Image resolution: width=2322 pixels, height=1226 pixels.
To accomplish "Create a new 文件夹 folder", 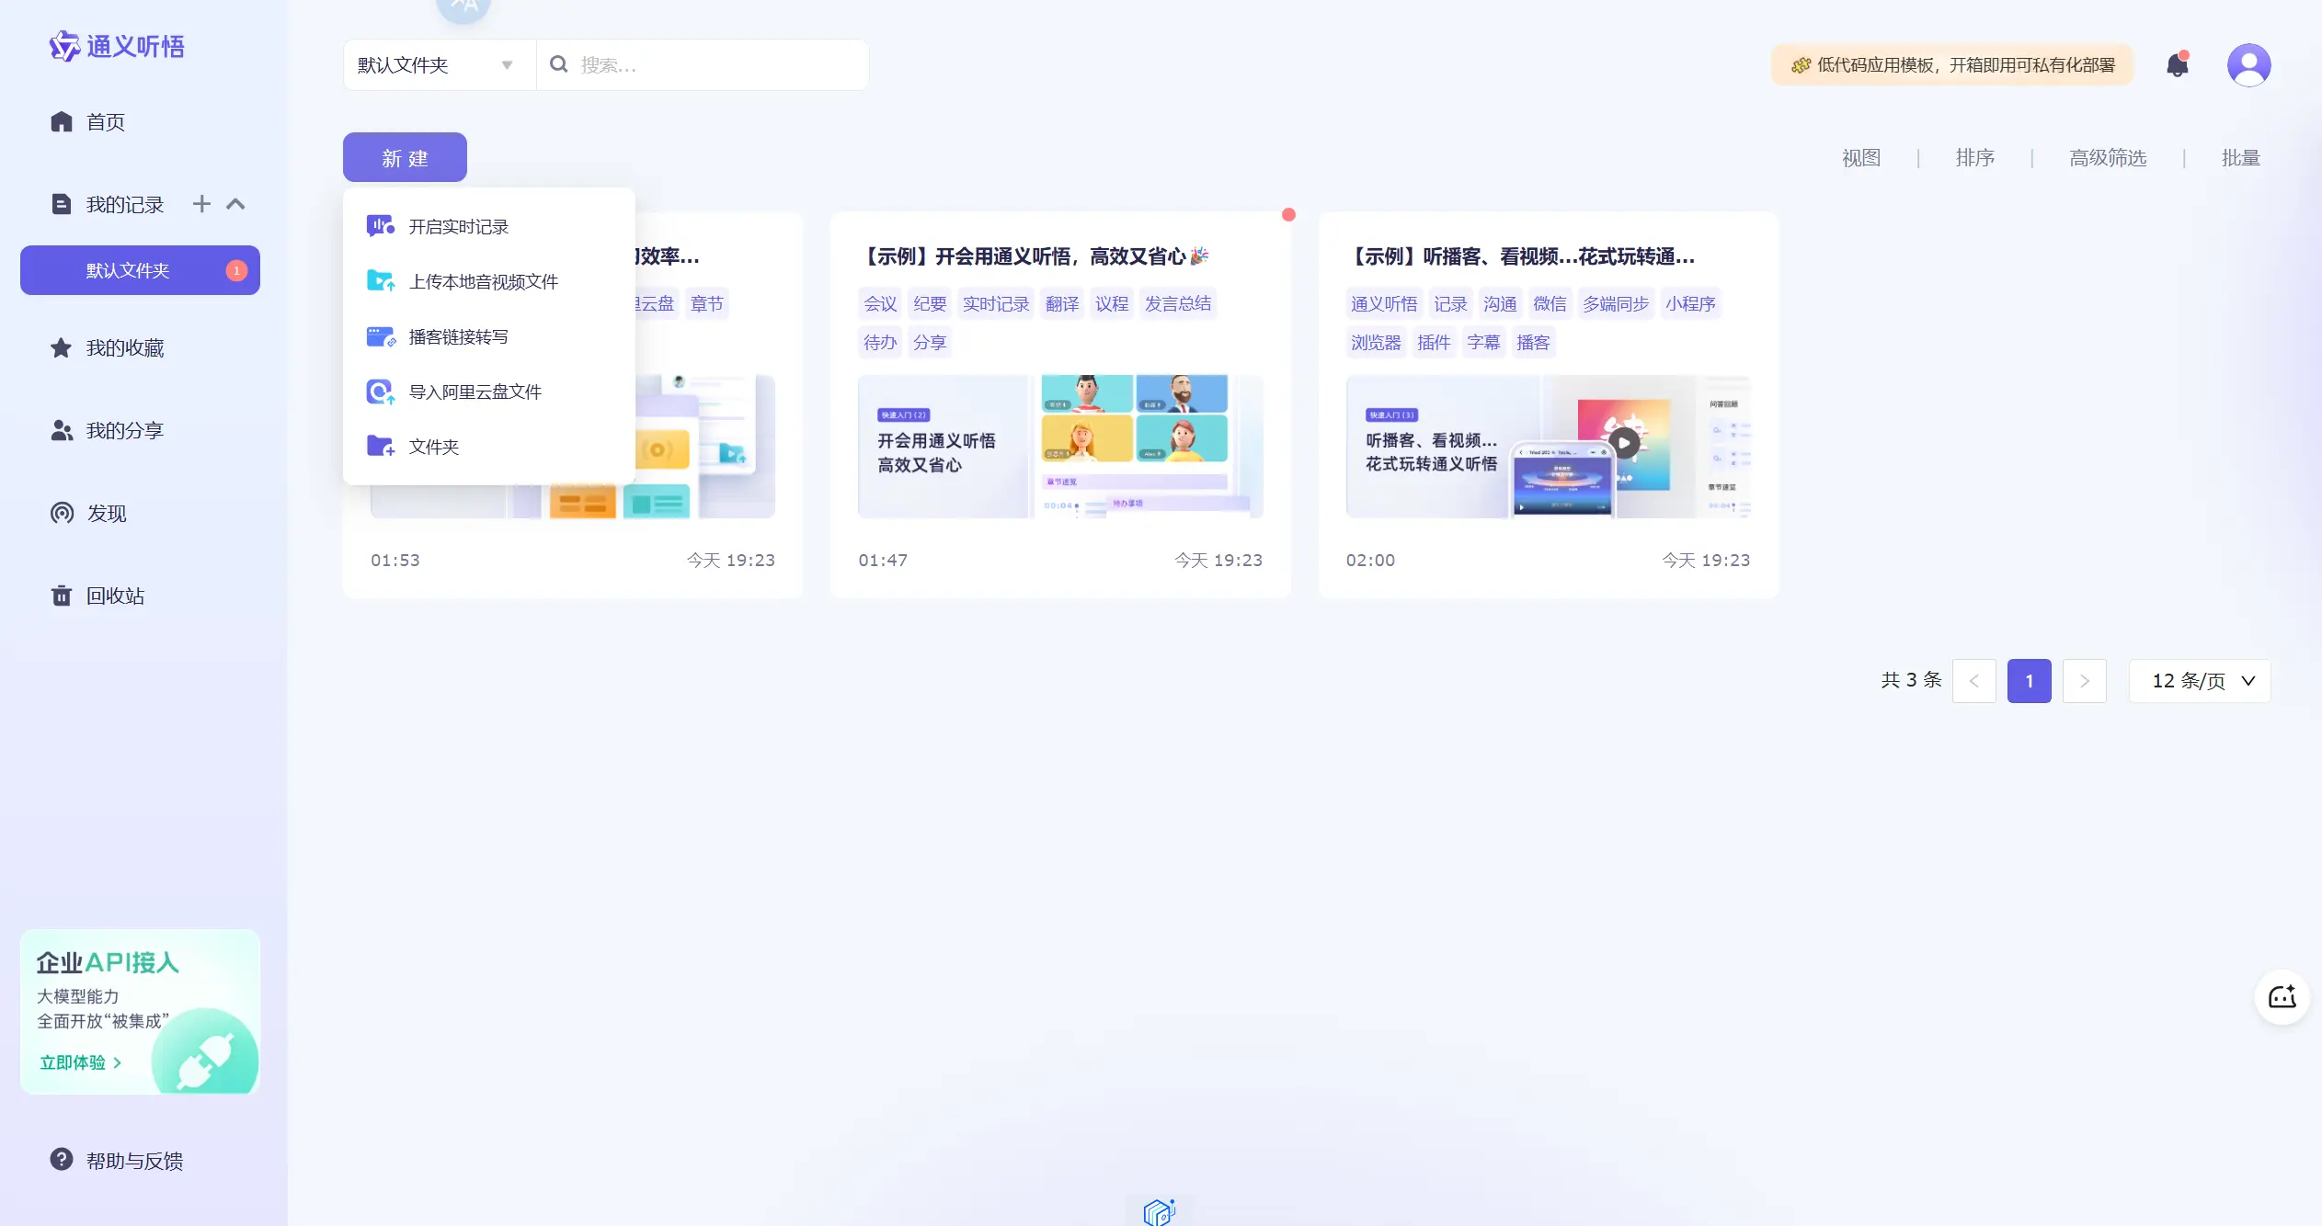I will 432,446.
